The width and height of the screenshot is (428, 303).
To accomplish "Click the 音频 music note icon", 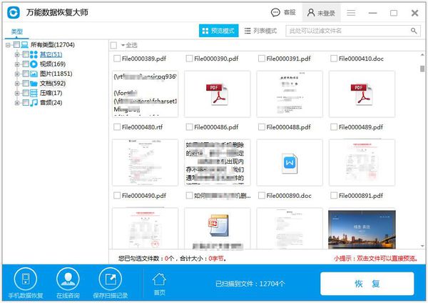I will coord(34,103).
